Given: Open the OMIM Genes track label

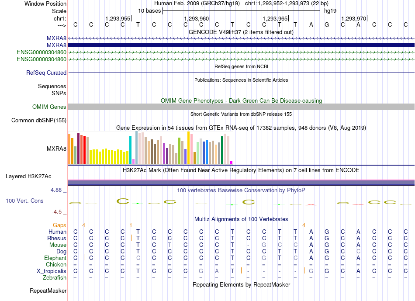Looking at the screenshot, I should click(x=49, y=107).
